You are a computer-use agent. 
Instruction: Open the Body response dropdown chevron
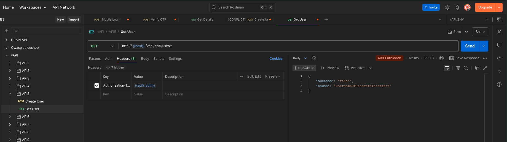[305, 58]
